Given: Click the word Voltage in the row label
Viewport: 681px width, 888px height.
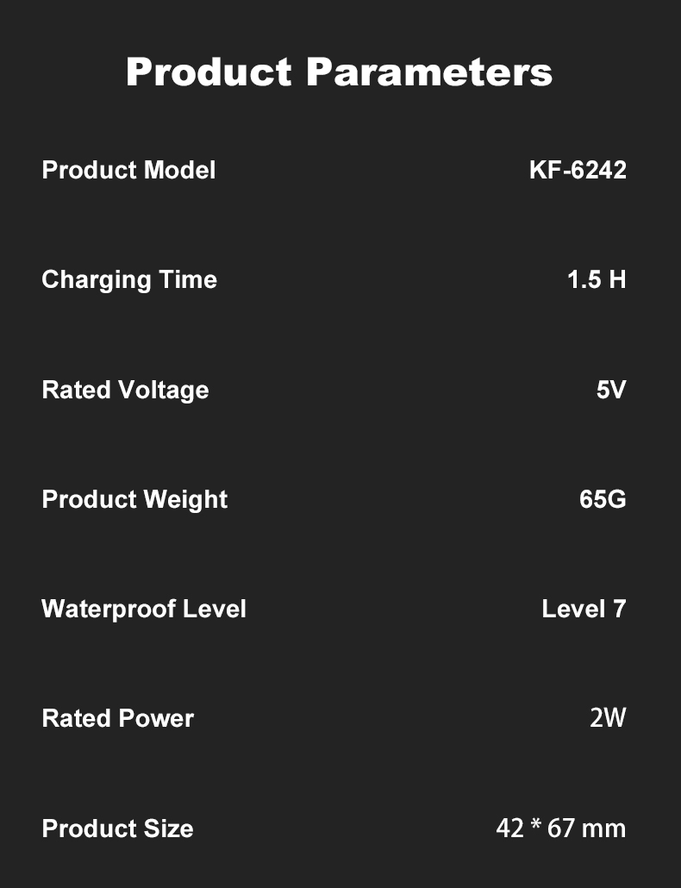Looking at the screenshot, I should (x=164, y=391).
